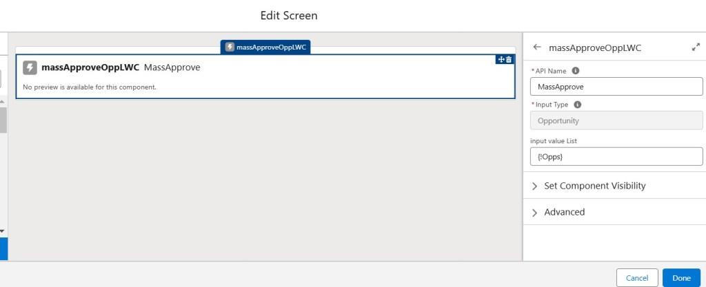
Task: Expand the Set Component Visibility section
Action: pos(595,186)
